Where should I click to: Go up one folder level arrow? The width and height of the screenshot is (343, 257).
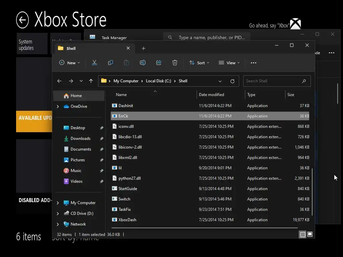pos(91,81)
